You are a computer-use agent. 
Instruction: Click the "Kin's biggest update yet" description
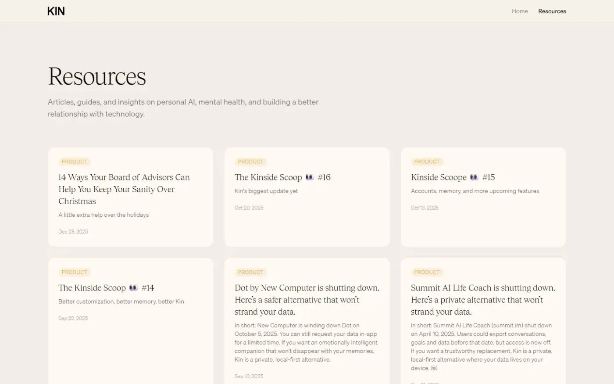pyautogui.click(x=266, y=191)
